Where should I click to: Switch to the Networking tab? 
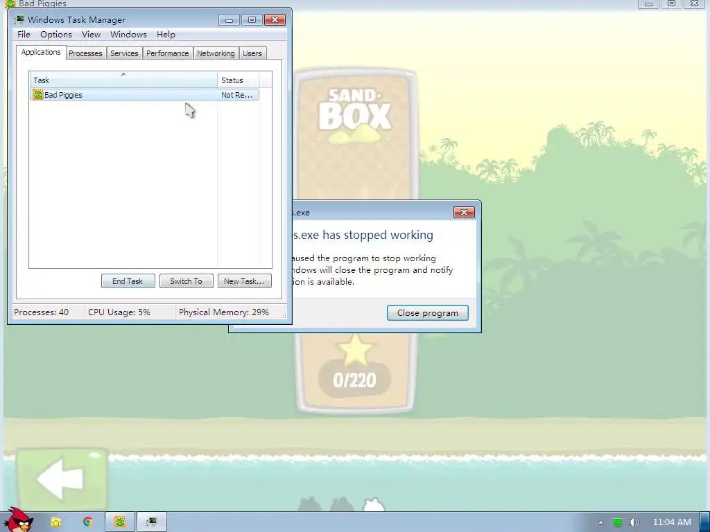(x=216, y=53)
